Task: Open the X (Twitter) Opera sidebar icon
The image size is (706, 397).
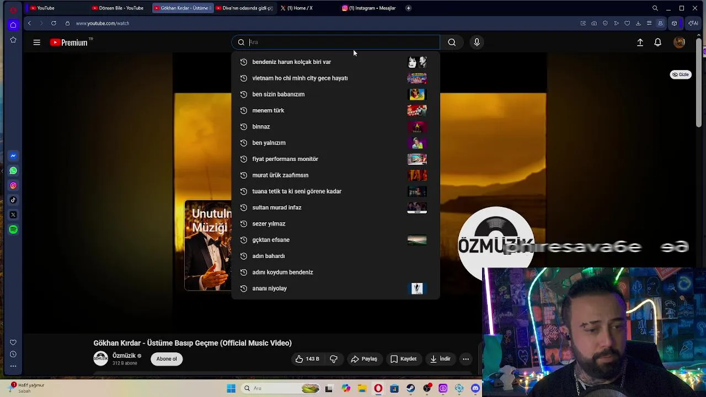Action: [13, 214]
